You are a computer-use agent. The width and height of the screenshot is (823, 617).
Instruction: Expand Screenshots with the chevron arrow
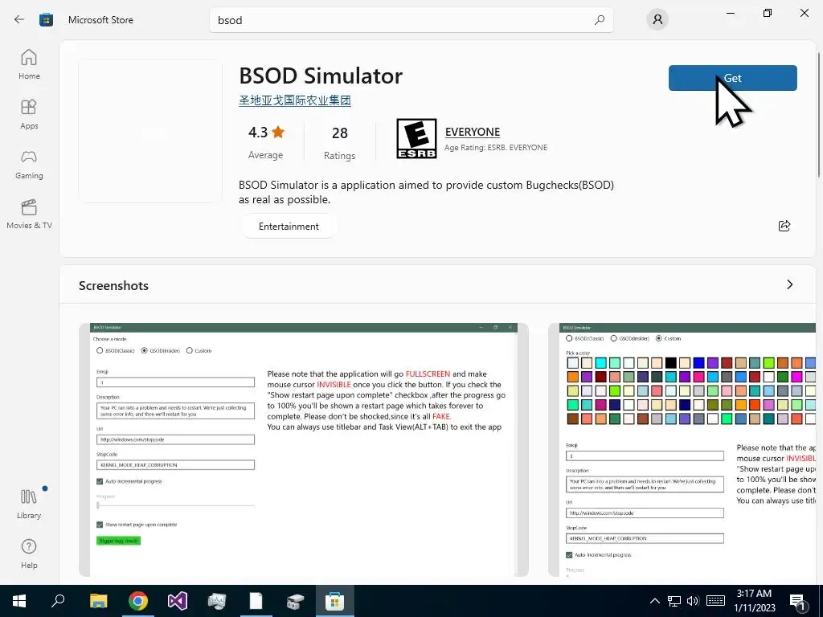789,284
